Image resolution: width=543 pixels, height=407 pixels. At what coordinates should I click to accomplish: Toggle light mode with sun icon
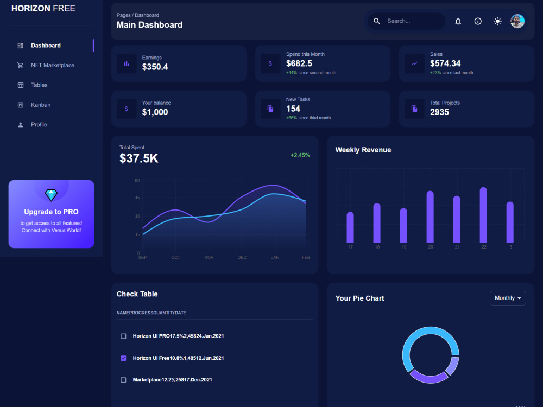coord(497,22)
